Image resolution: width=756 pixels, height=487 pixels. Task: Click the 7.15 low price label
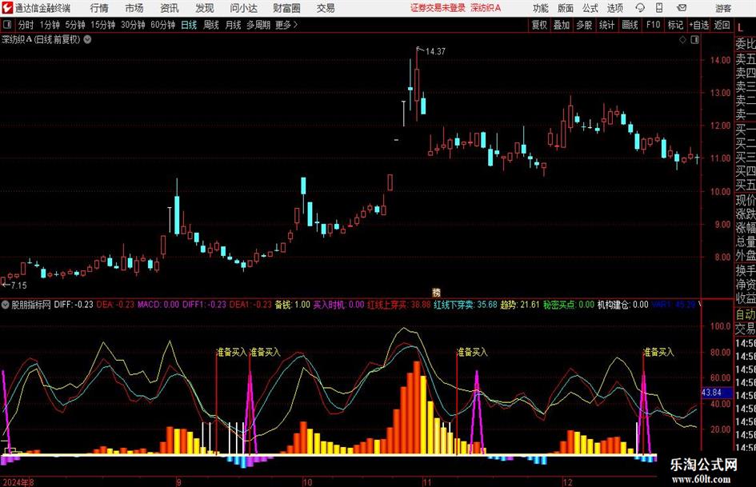19,285
